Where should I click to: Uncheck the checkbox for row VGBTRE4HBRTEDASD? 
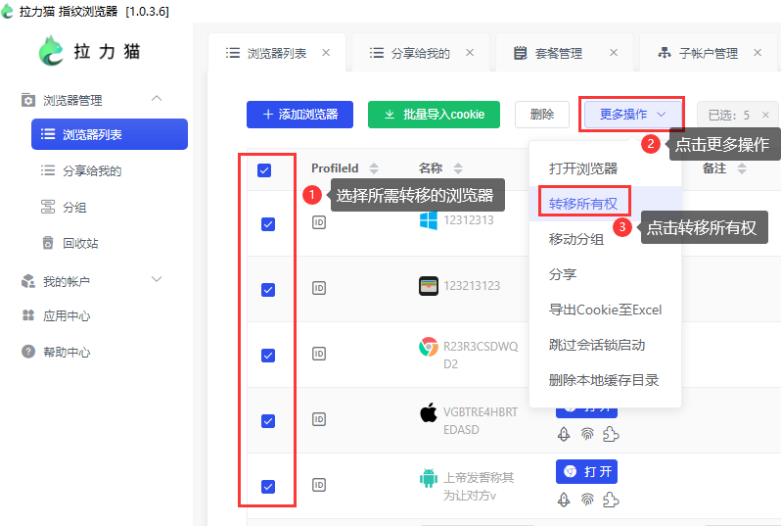[268, 421]
